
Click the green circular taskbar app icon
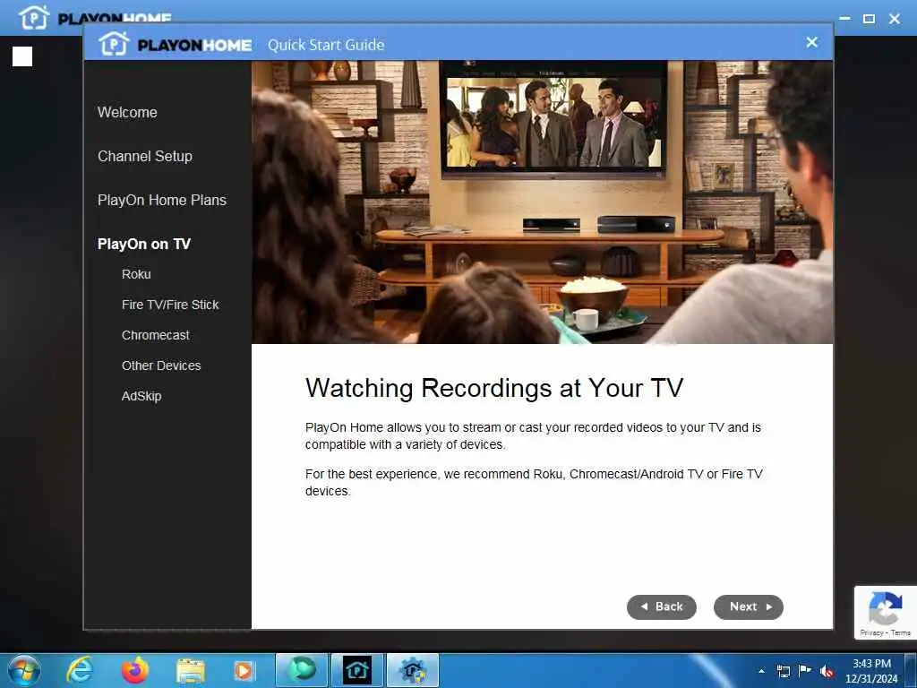click(302, 670)
